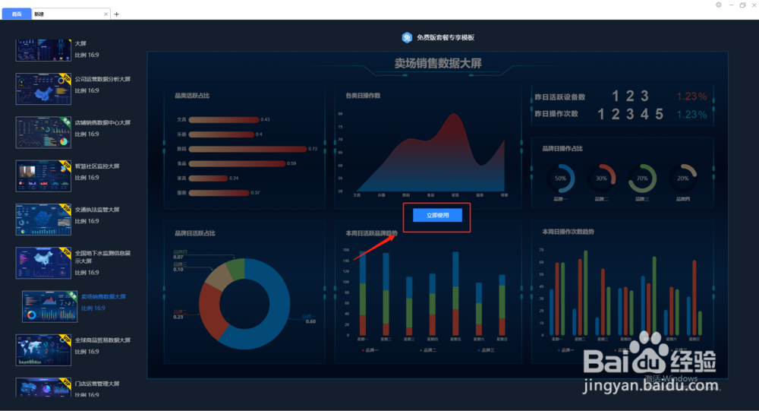759x411 pixels.
Task: Click the VIP badge on 全球商品贸易数据大屏
Action: (x=66, y=340)
